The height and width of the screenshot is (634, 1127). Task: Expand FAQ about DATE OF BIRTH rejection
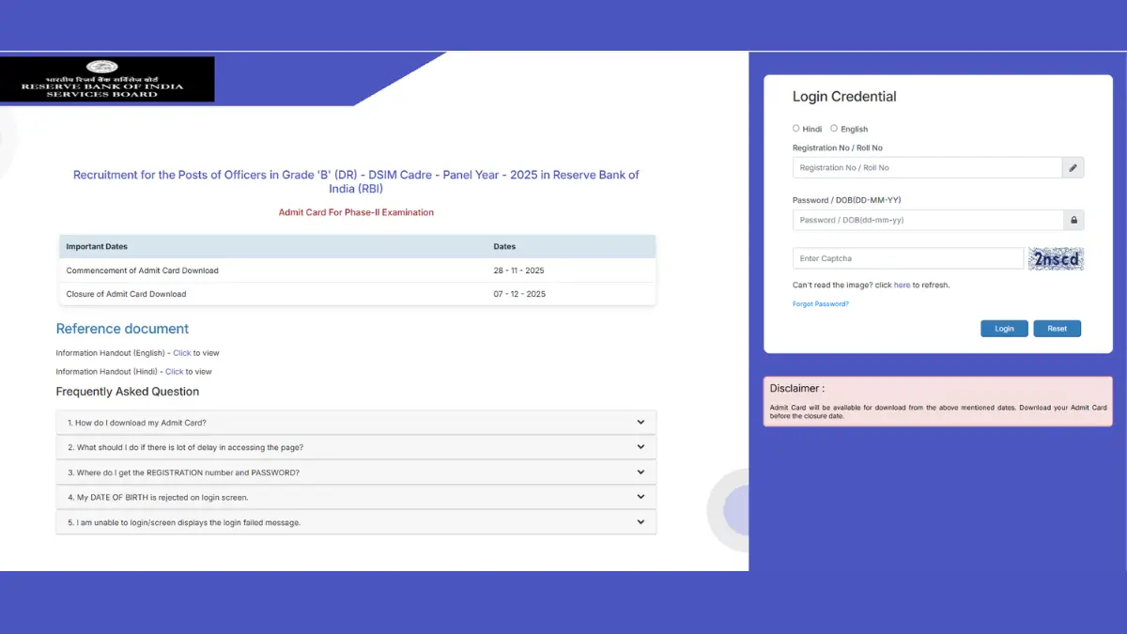(357, 497)
